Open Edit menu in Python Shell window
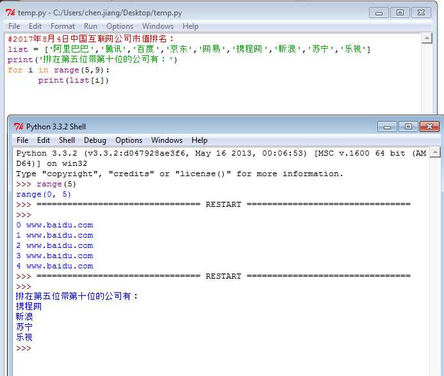The height and width of the screenshot is (376, 444). 44,140
